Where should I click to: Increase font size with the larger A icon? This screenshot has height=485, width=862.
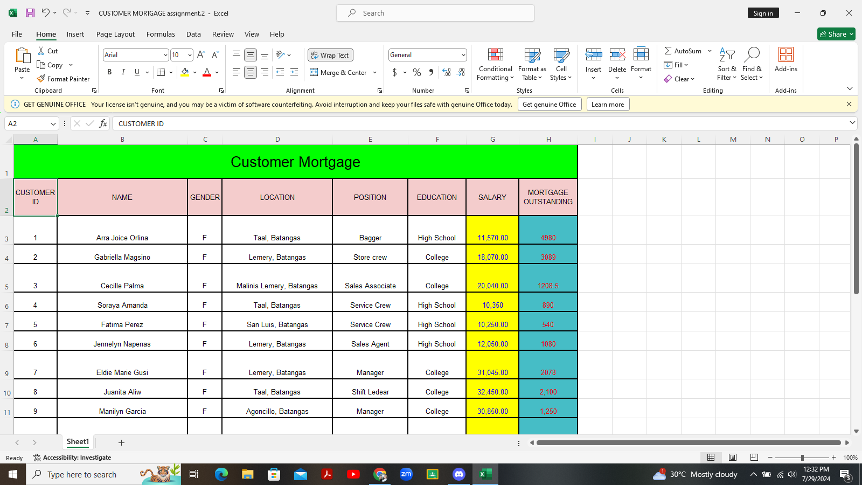coord(201,54)
